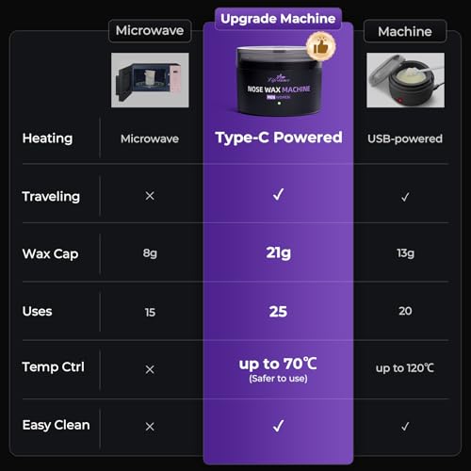Select the Machine column header
The height and width of the screenshot is (471, 471).
[405, 31]
